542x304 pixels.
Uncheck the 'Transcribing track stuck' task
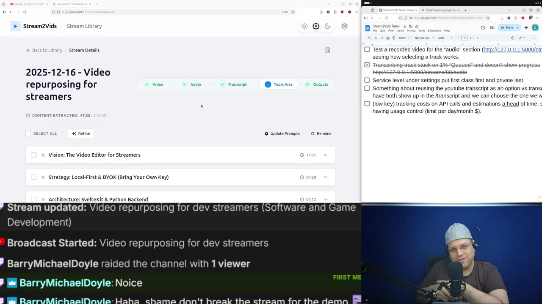pyautogui.click(x=367, y=65)
